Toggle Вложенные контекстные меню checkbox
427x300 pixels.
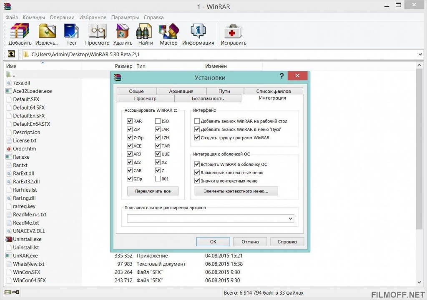click(x=197, y=172)
